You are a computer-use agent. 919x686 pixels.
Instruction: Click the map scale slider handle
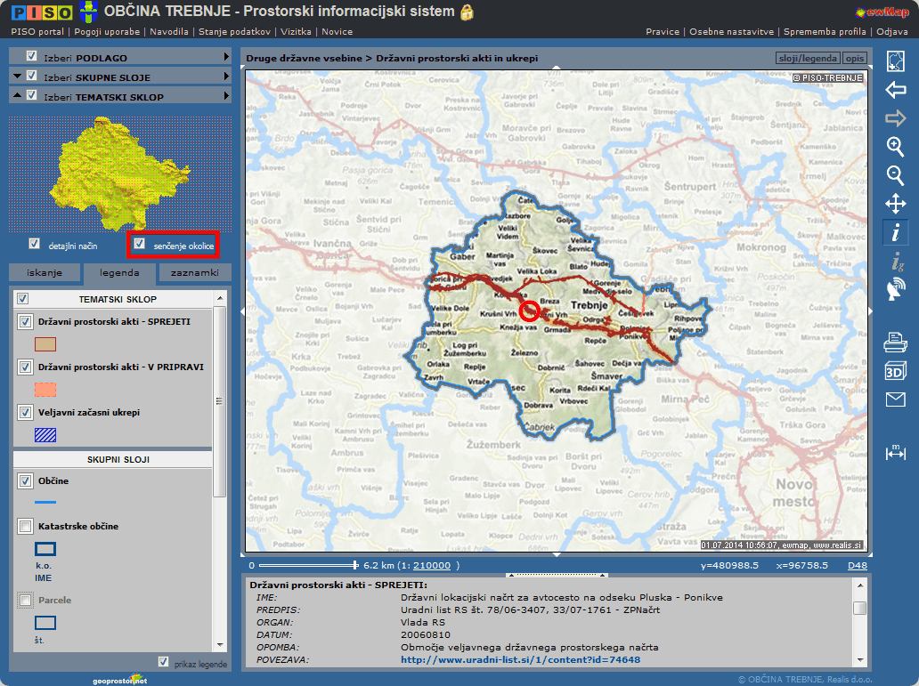coord(355,565)
